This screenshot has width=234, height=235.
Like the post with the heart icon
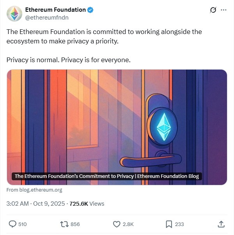[116, 224]
